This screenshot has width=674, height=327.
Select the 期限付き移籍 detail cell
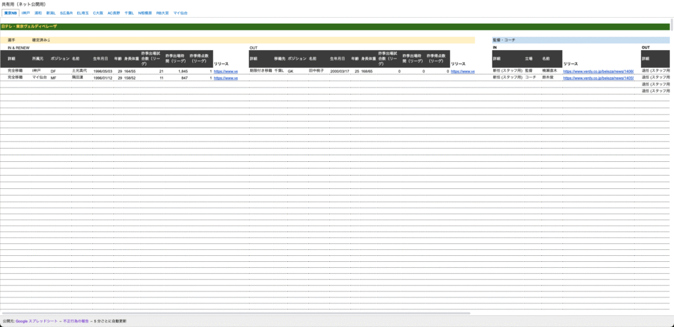[261, 70]
